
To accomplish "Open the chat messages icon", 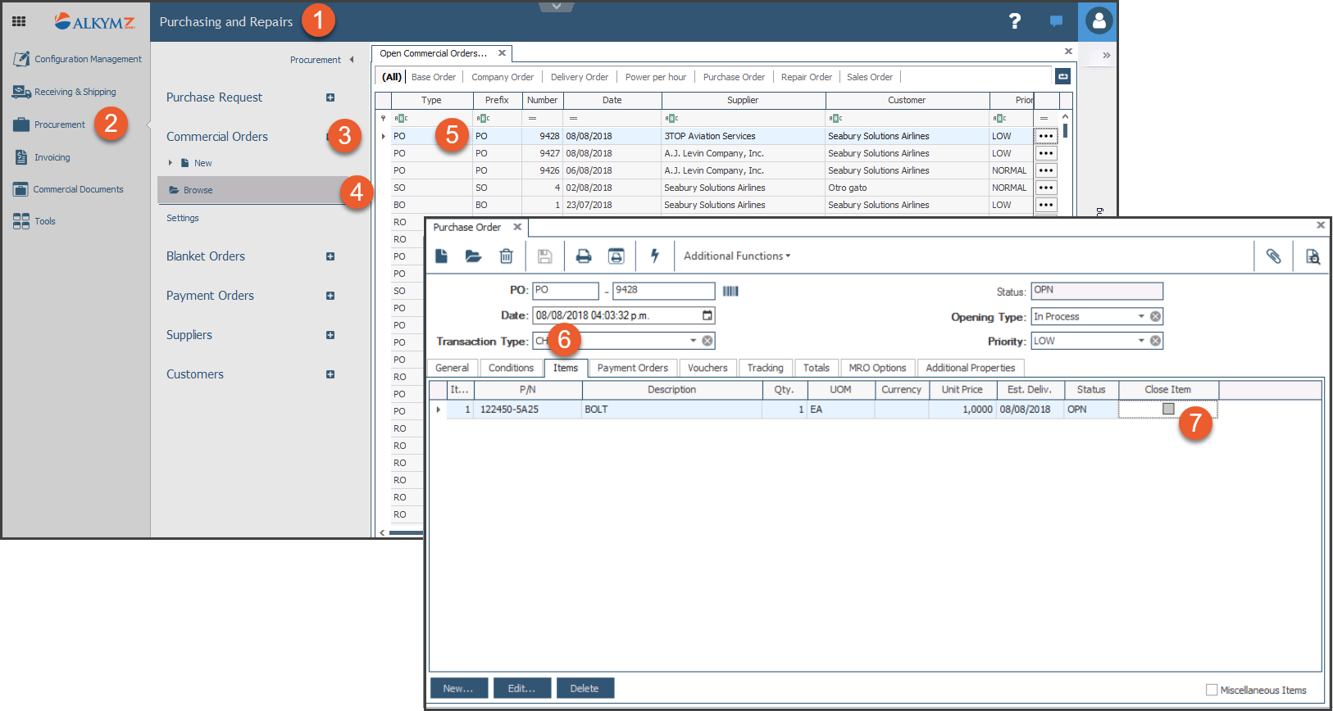I will coord(1056,21).
